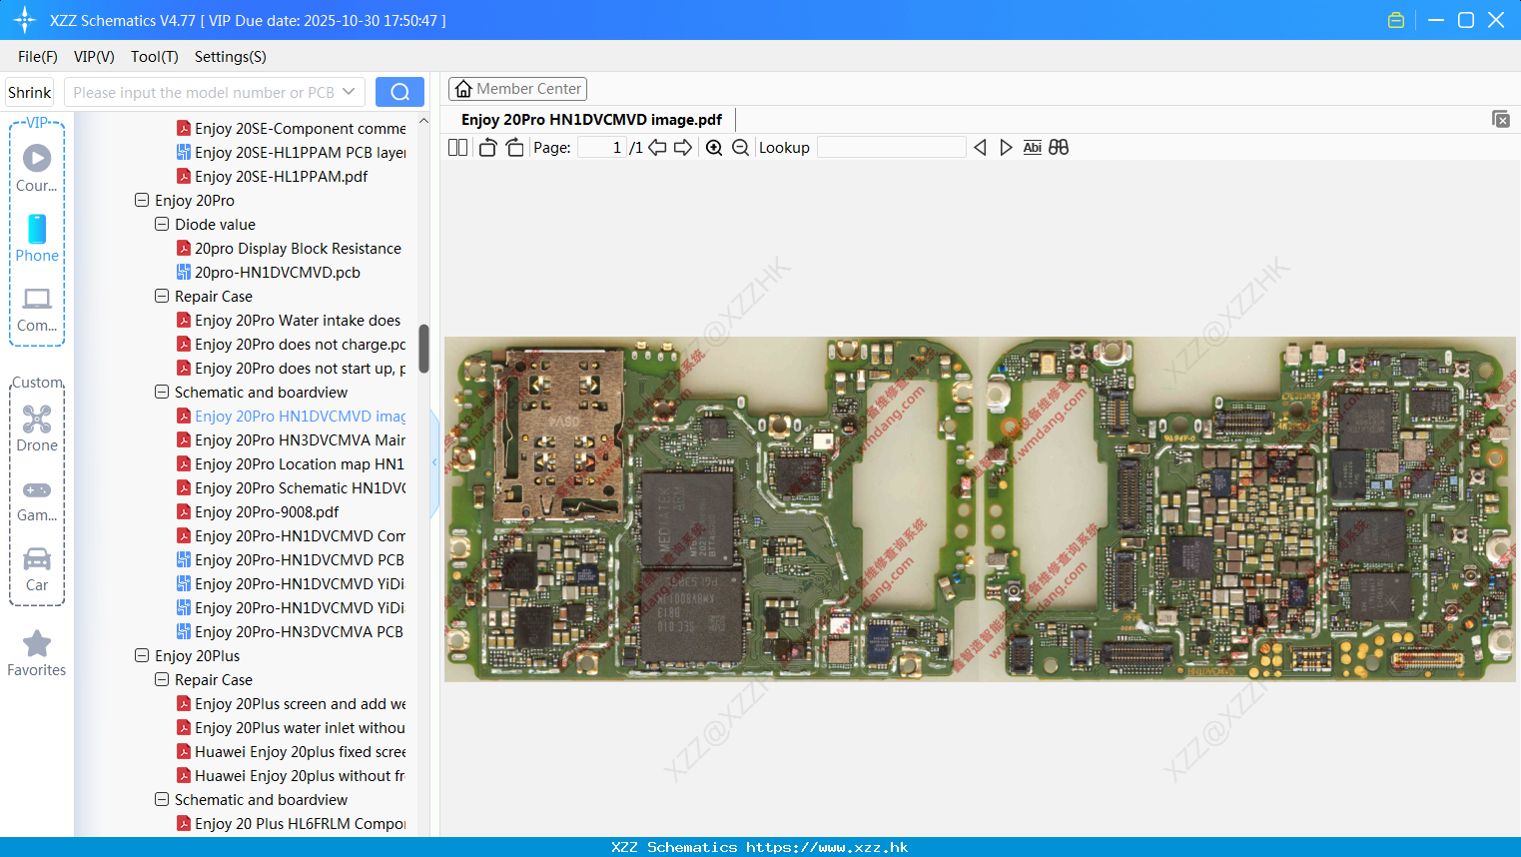The width and height of the screenshot is (1521, 857).
Task: Collapse Enjoy 20Pro Schematic and boardview
Action: [162, 392]
